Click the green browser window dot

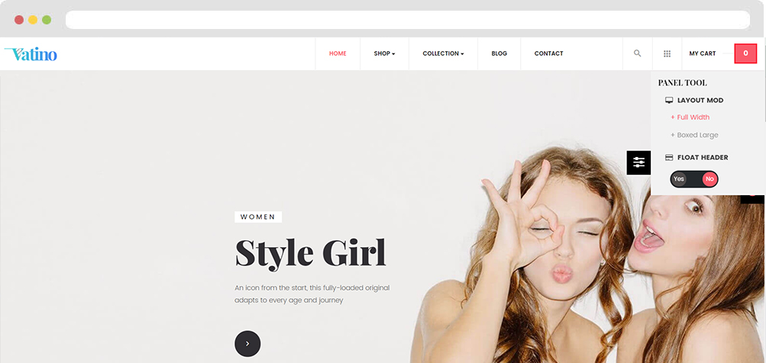tap(47, 20)
